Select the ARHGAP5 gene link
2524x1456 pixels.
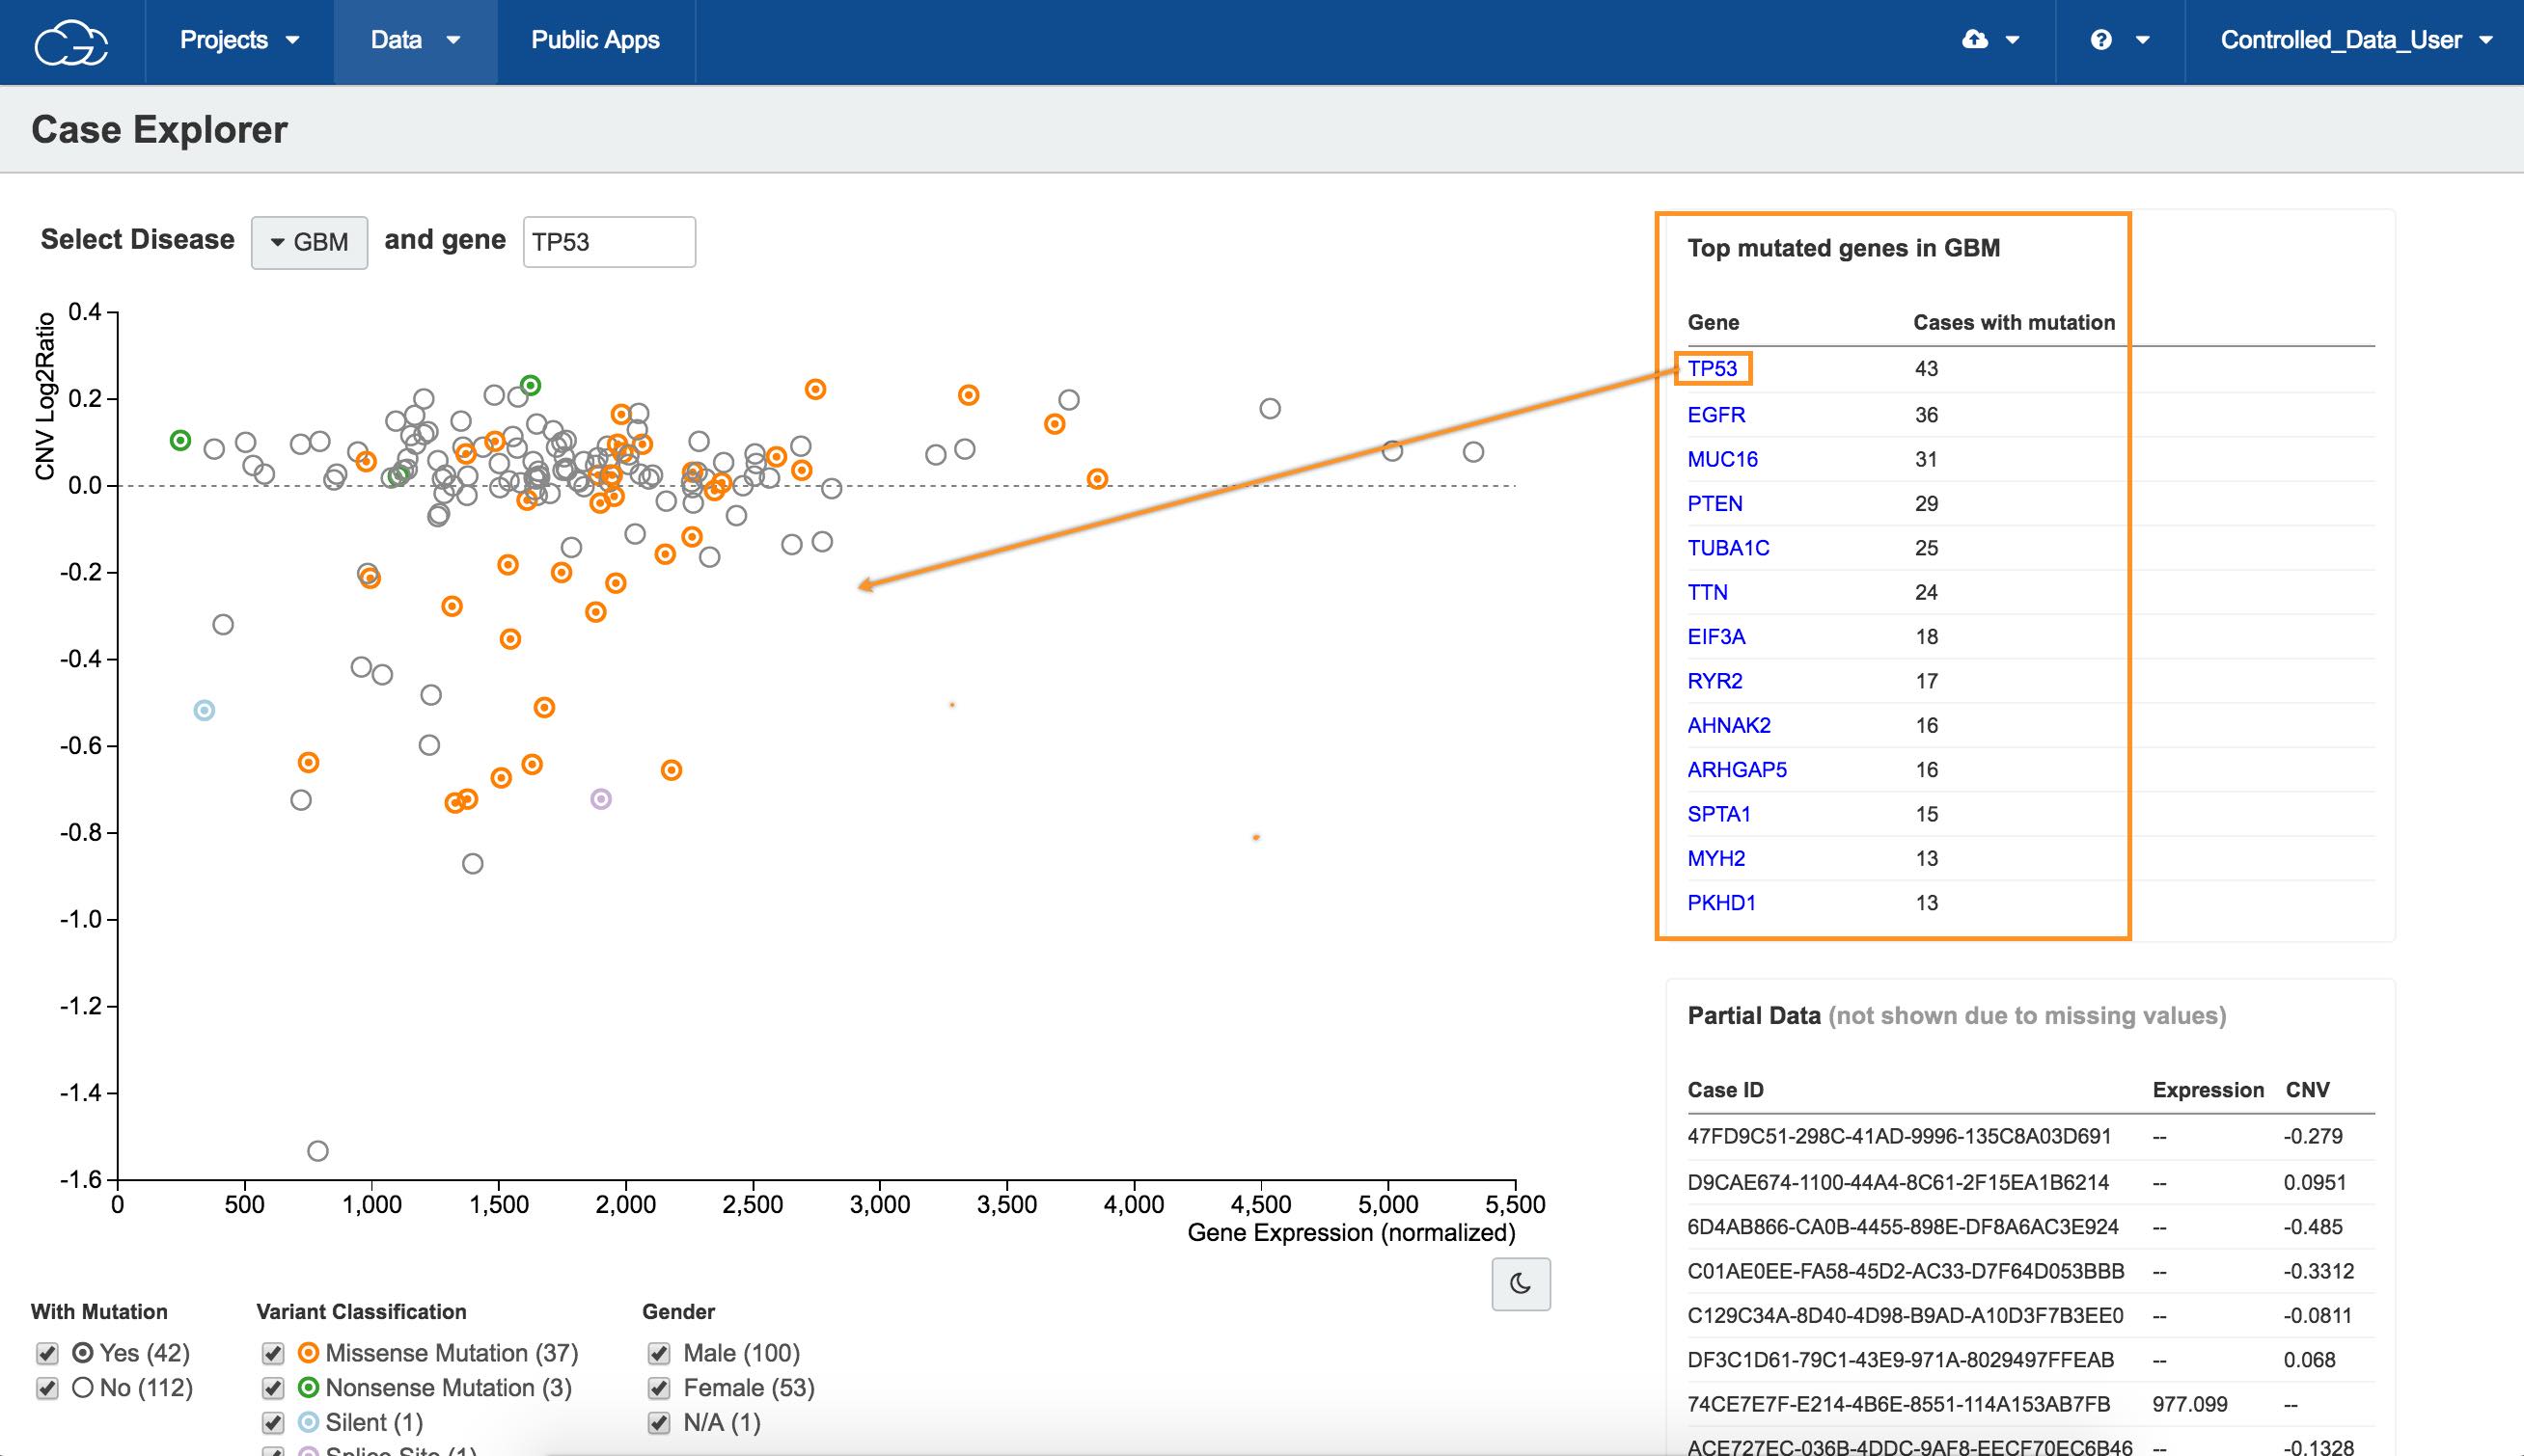1737,769
